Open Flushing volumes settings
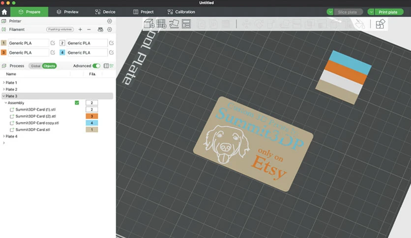This screenshot has height=238, width=411. [60, 30]
